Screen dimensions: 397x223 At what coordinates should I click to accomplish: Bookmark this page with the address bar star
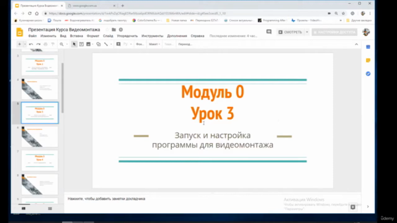[343, 14]
